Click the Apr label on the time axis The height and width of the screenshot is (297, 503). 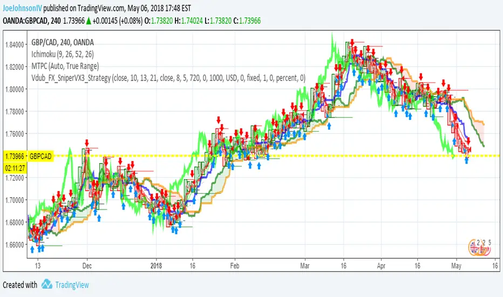381,266
